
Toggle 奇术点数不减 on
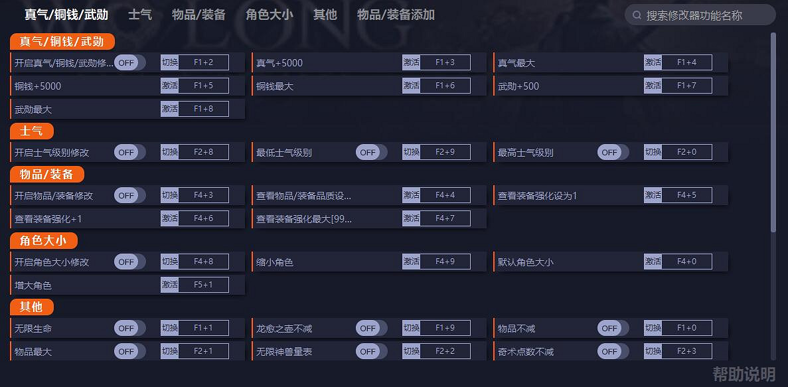(611, 350)
